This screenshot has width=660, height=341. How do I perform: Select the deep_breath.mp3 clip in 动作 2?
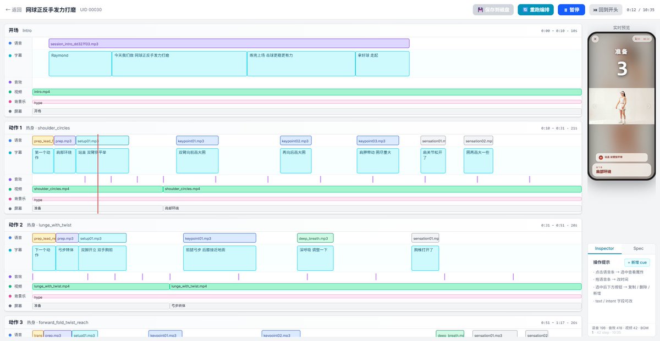click(315, 238)
